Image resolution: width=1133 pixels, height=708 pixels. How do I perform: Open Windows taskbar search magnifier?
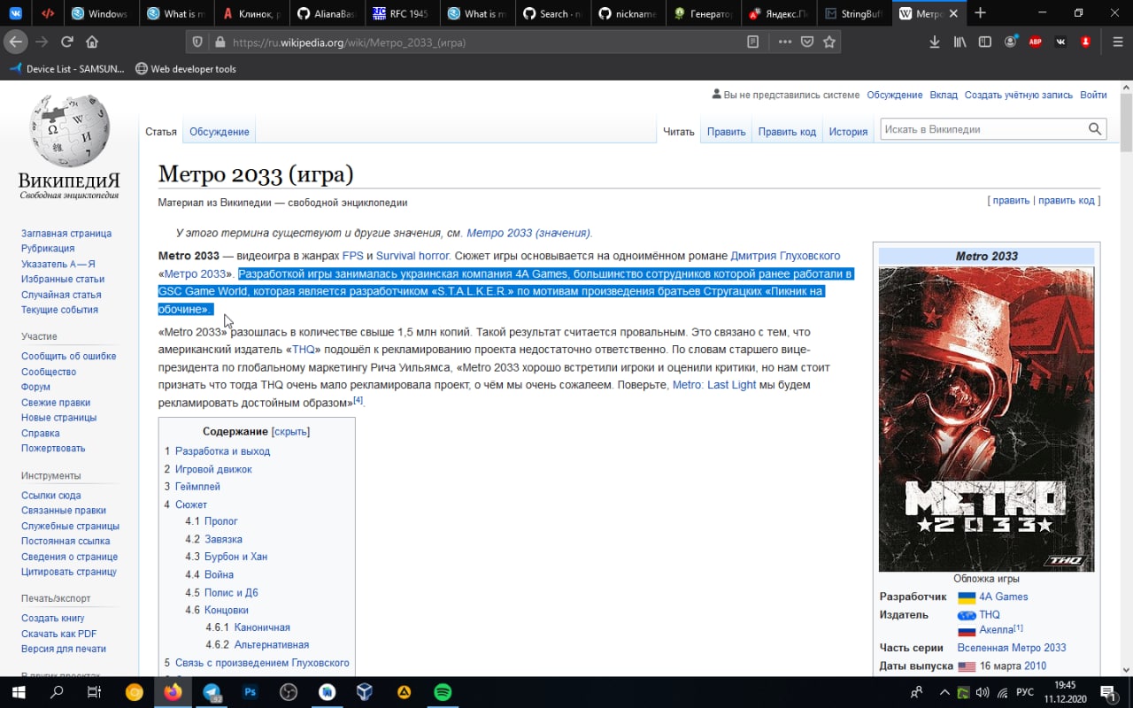coord(56,692)
